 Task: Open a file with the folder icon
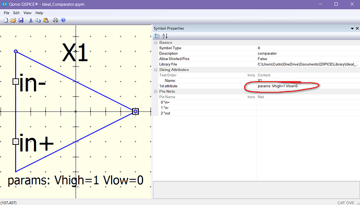pyautogui.click(x=14, y=20)
